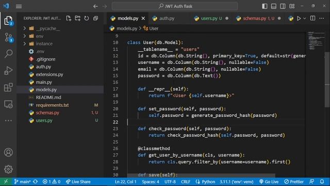Start a Live Share session

(78, 181)
